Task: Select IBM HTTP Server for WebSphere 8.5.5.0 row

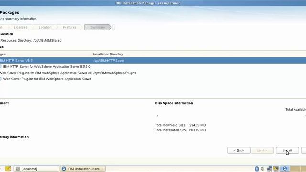Action: 153,67
